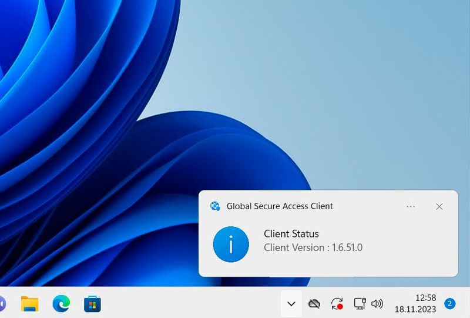Launch Microsoft Edge from the taskbar
Image resolution: width=470 pixels, height=318 pixels.
[x=61, y=304]
